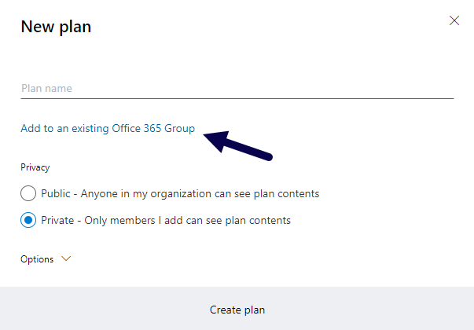Click the filled blue dot in Private radio
The image size is (474, 330).
28,220
